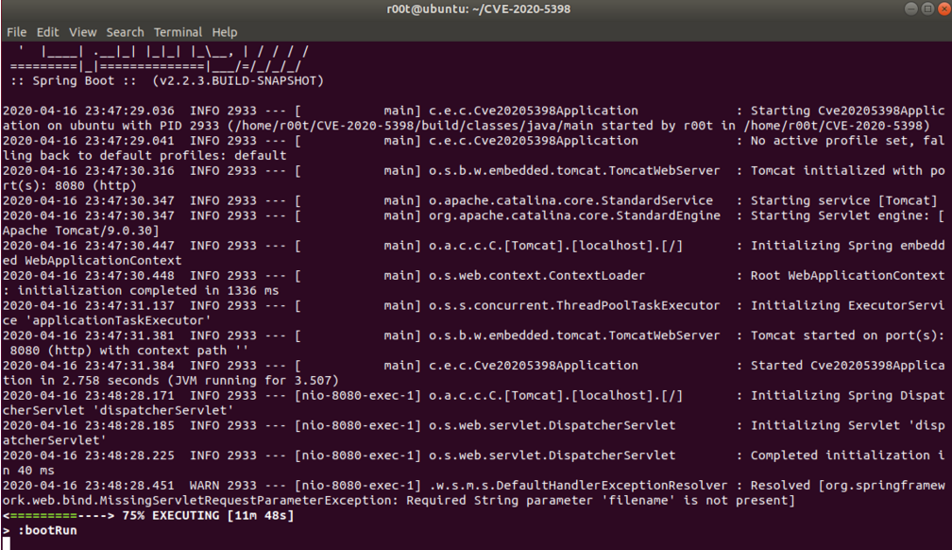Click the class o.s.web.context.ContextLoader
Viewport: 952px width, 550px height.
(536, 275)
